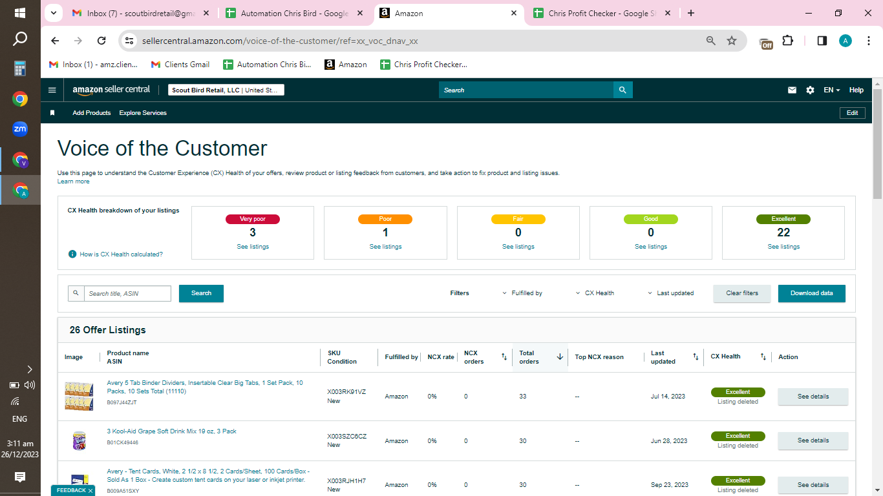The image size is (883, 496).
Task: Click the Kool-Aid product thumbnail
Action: pyautogui.click(x=79, y=440)
